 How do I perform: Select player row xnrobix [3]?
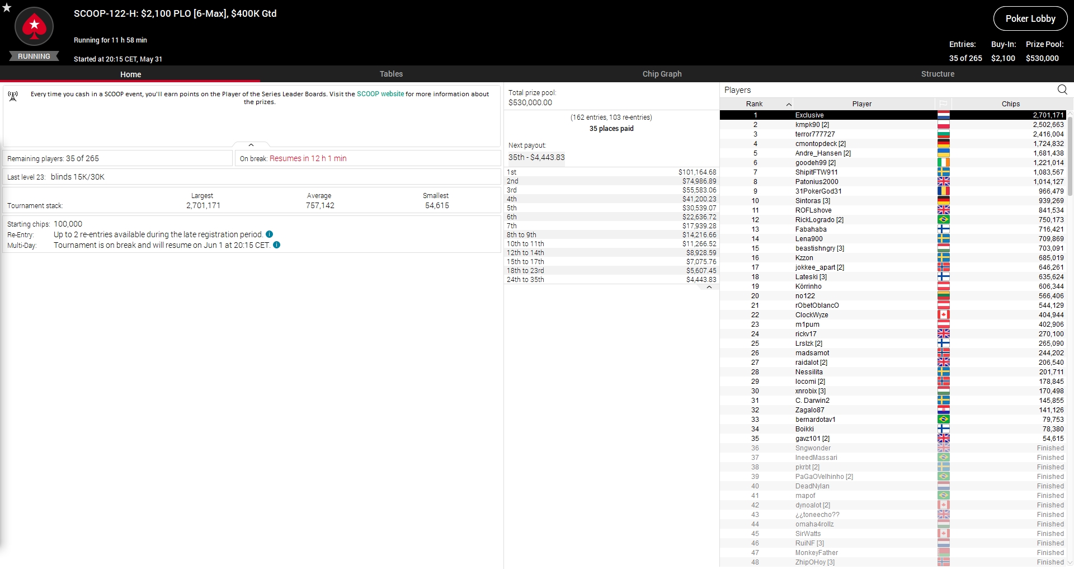[x=893, y=391]
